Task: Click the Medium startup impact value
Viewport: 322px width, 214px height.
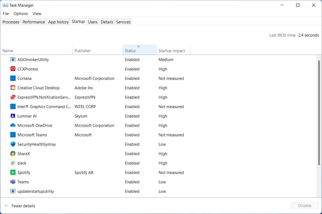Action: point(166,60)
